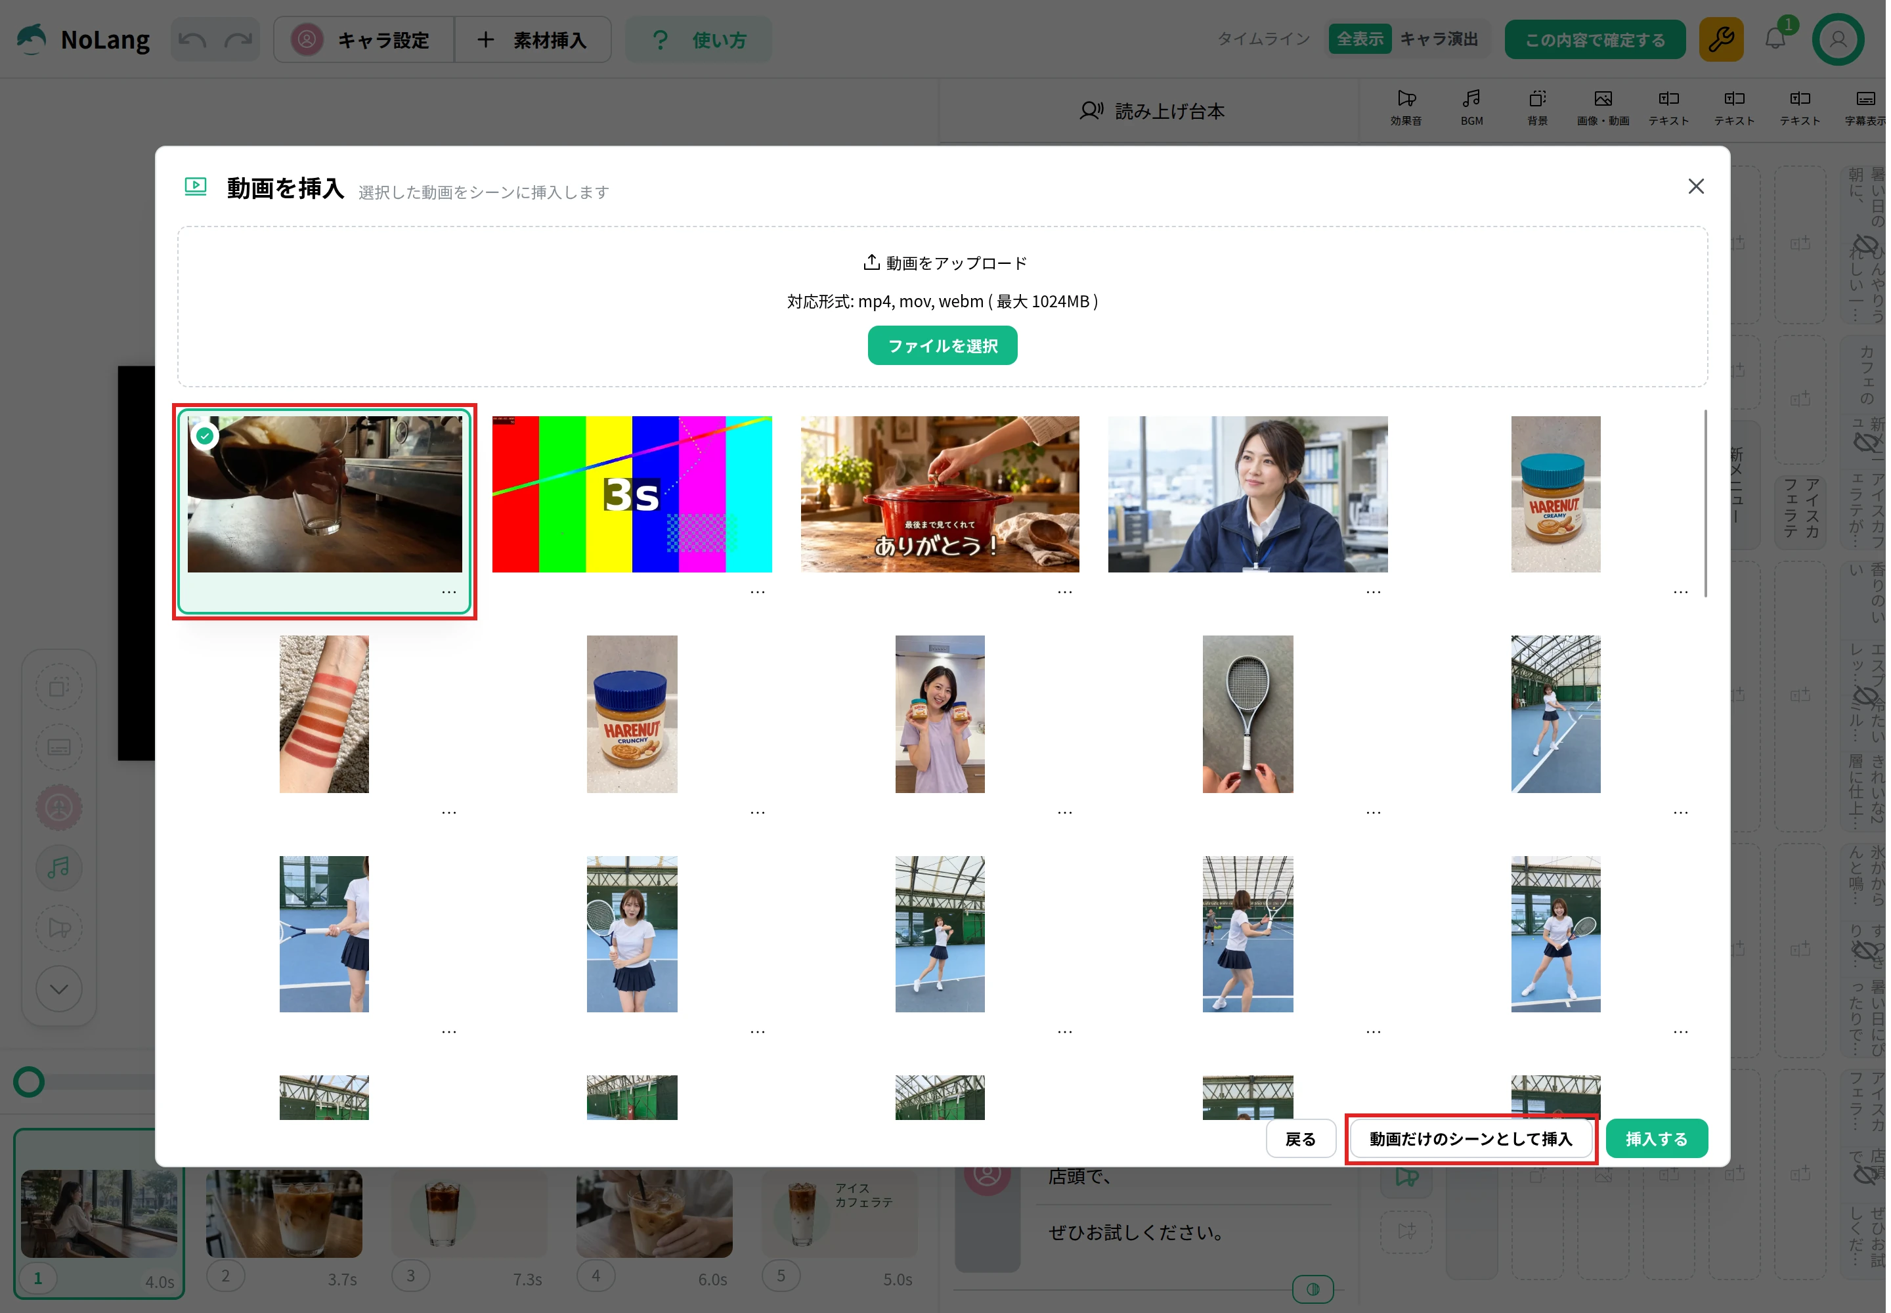Toggle hidden-eye icon on 暑い日の subtitle card
The image size is (1891, 1313).
point(1865,245)
